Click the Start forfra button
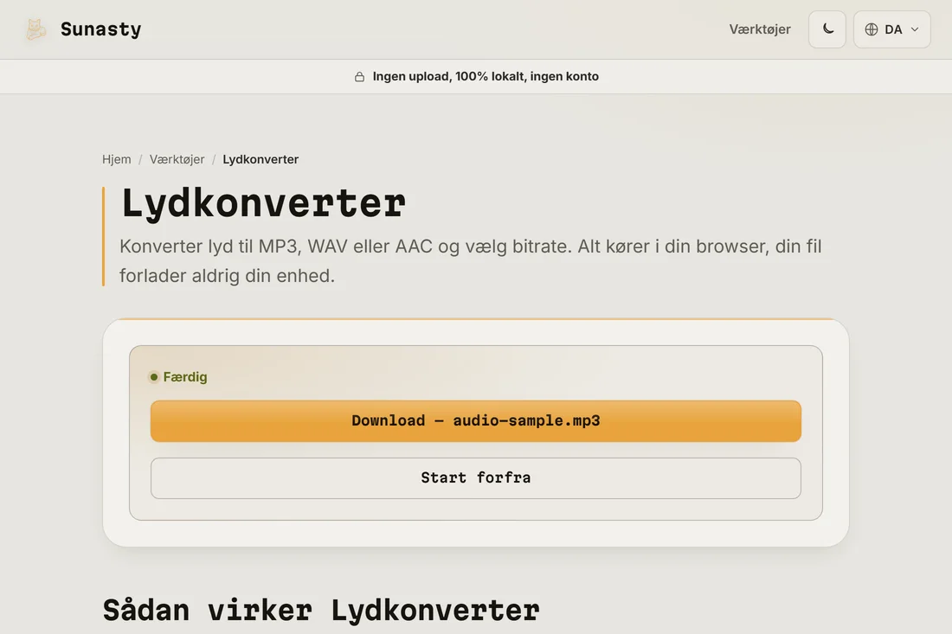 pyautogui.click(x=475, y=478)
